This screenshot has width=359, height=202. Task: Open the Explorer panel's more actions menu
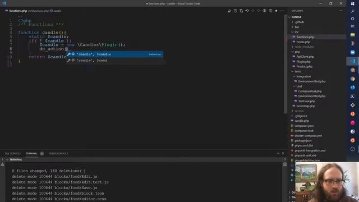click(x=341, y=11)
